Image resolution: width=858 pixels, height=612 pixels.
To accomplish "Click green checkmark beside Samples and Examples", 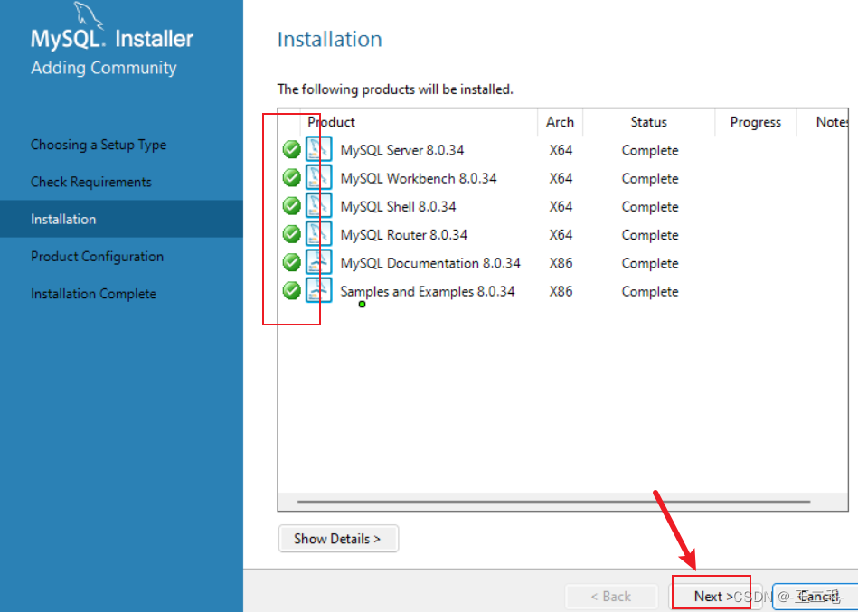I will pos(292,290).
